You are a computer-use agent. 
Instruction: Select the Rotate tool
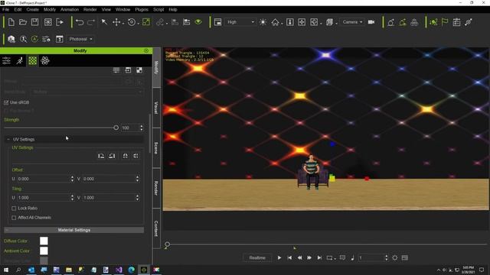coord(132,22)
